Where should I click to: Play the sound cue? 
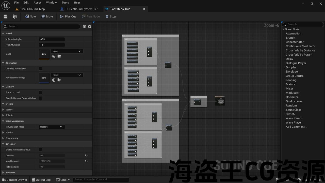pos(68,17)
